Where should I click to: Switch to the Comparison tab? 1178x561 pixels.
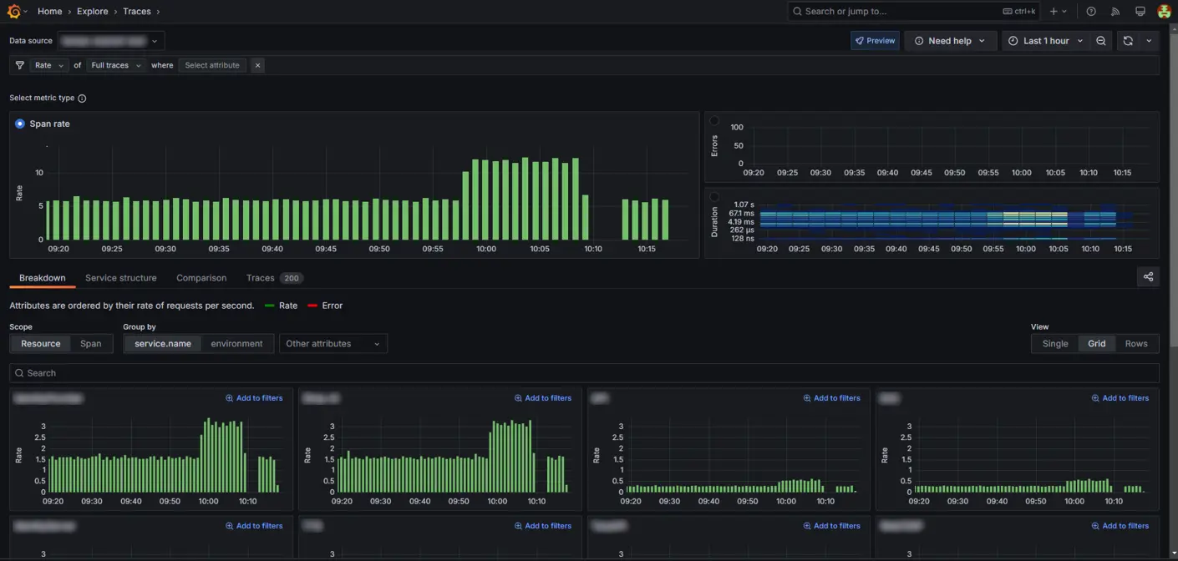(201, 278)
